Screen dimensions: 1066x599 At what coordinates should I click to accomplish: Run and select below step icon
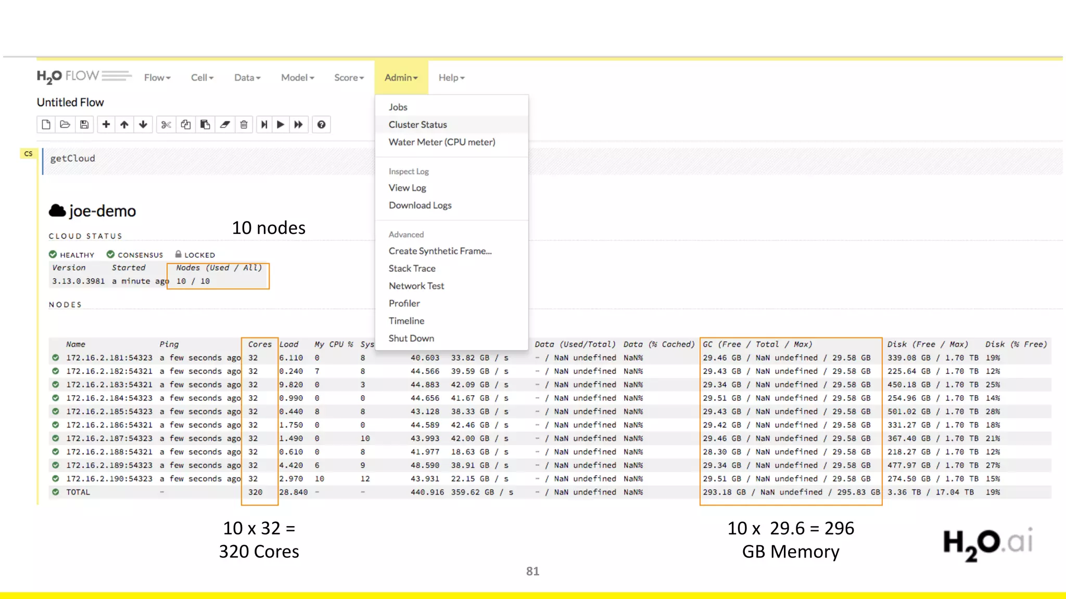(264, 124)
